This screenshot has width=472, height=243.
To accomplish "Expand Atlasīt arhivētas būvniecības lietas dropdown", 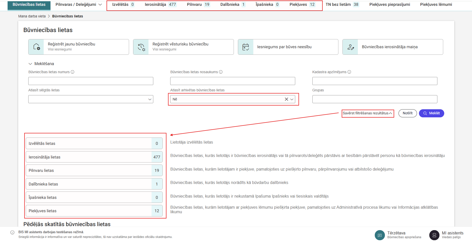I will tap(292, 99).
